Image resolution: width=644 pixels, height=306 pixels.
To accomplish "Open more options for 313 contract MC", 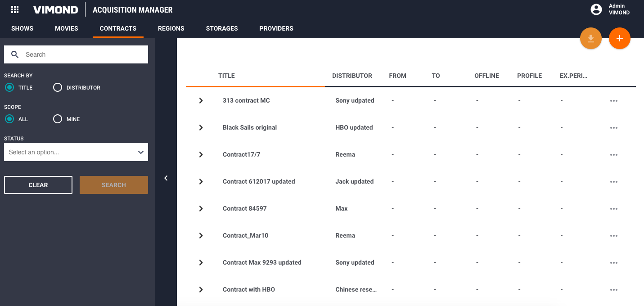I will point(614,101).
